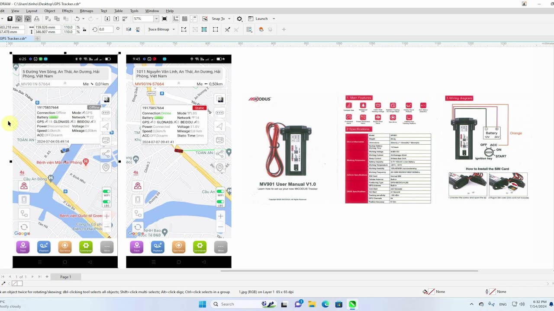Click the orange layers stack icon
Screen dimensions: 554x311
(261, 29)
